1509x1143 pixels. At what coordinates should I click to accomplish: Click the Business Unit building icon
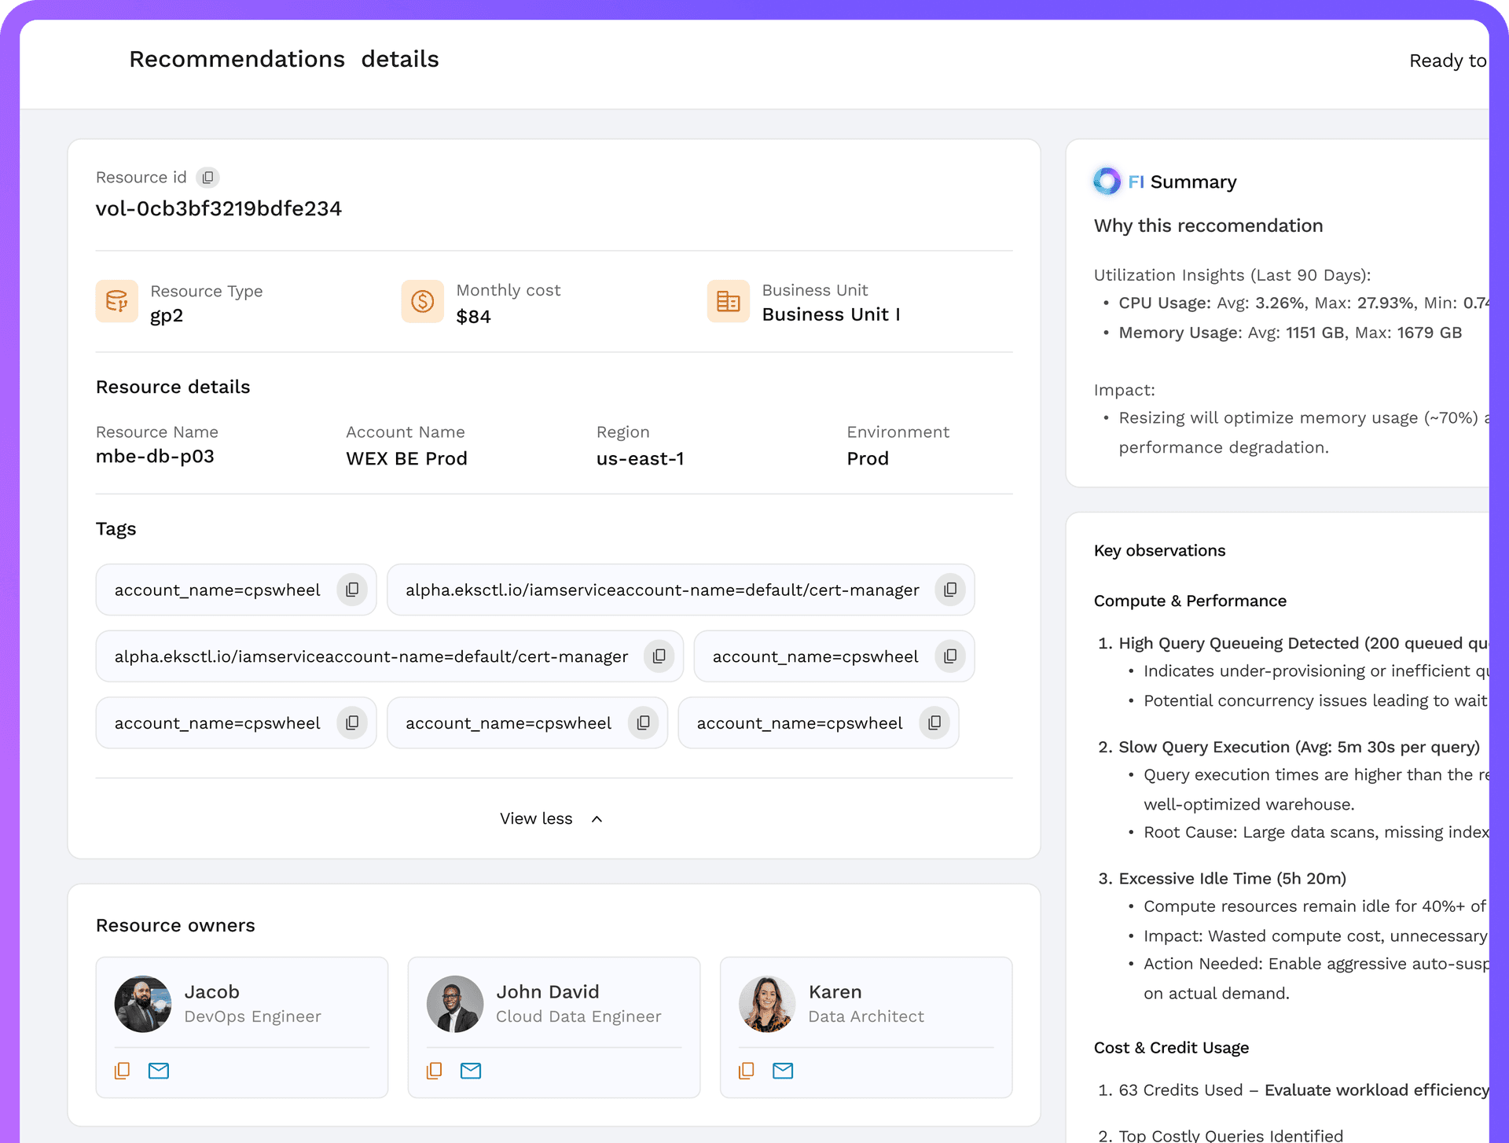tap(728, 301)
